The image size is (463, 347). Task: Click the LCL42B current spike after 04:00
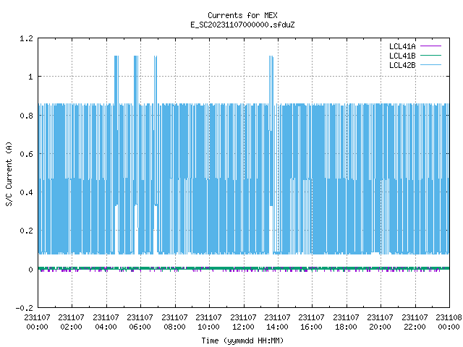(x=116, y=80)
